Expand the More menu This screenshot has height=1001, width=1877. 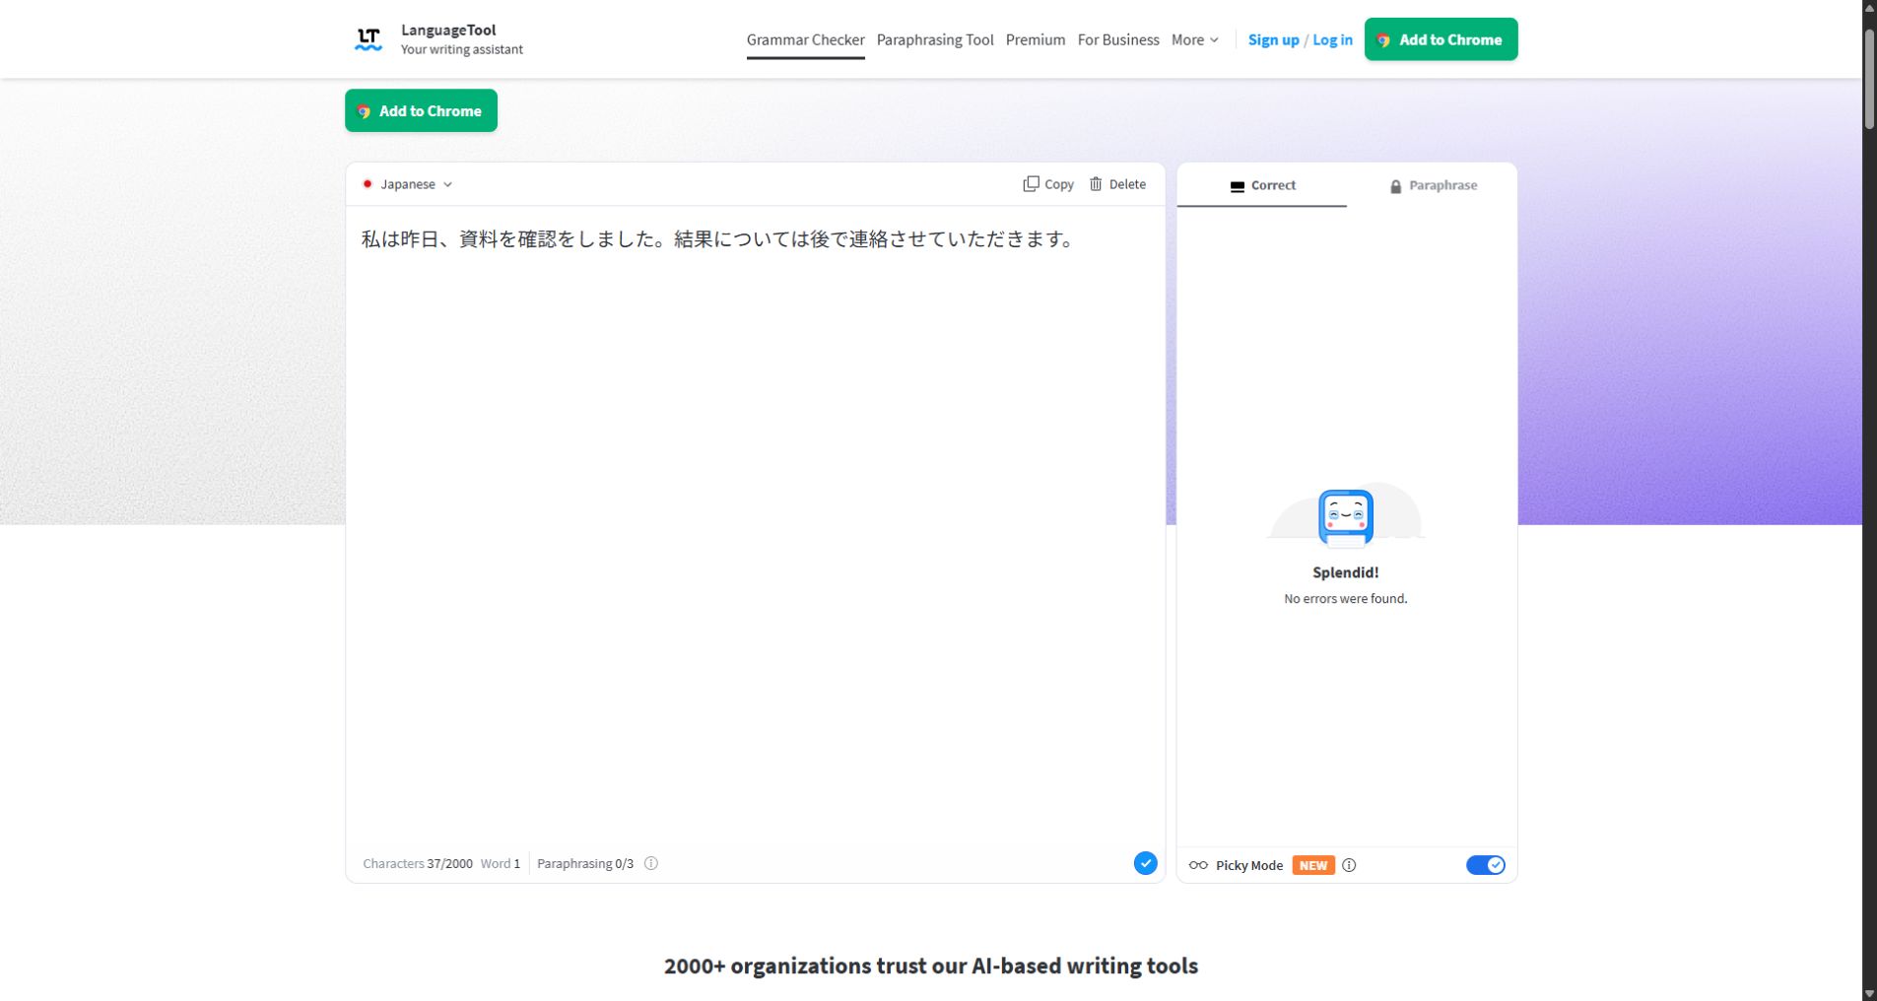pyautogui.click(x=1194, y=39)
